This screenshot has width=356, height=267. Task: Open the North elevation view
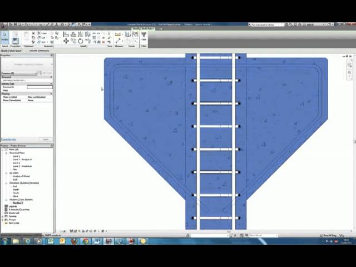point(16,190)
